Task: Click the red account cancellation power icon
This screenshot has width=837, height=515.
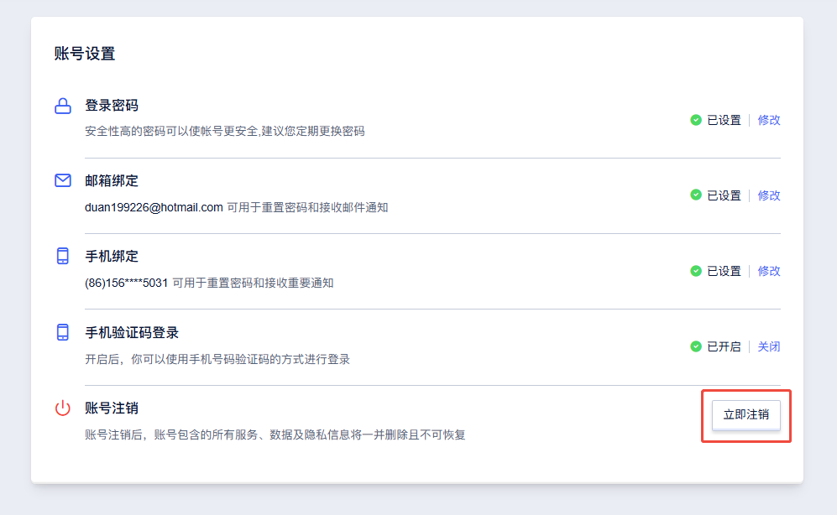Action: [63, 408]
